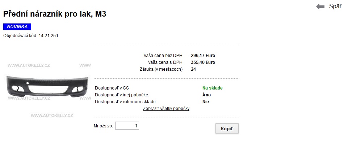Click the back arrow icon
The width and height of the screenshot is (348, 166).
pos(320,7)
